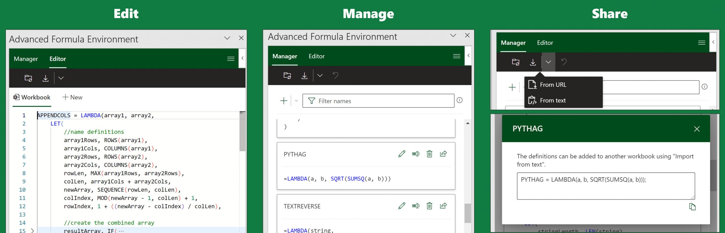Collapse task pane arrow in Manage panel
The width and height of the screenshot is (725, 233).
pos(468,56)
